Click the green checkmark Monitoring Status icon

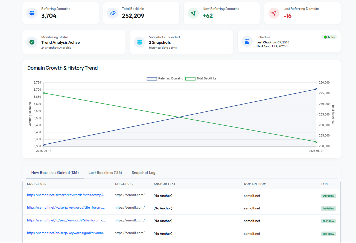(x=32, y=42)
